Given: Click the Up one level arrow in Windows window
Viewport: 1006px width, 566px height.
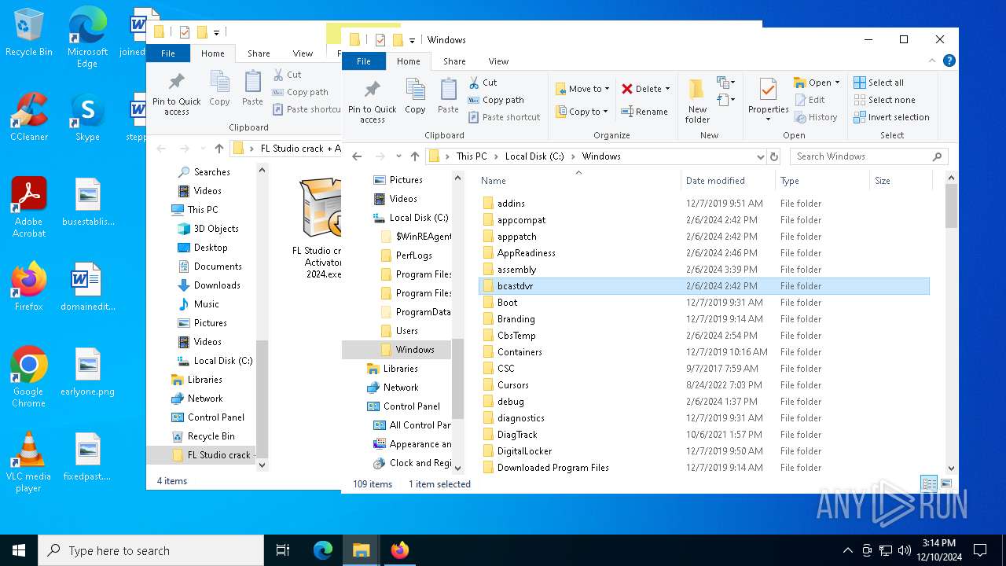Looking at the screenshot, I should pos(415,156).
